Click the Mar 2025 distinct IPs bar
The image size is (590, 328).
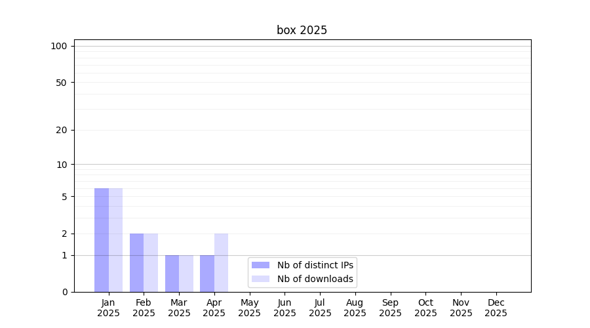click(x=172, y=274)
